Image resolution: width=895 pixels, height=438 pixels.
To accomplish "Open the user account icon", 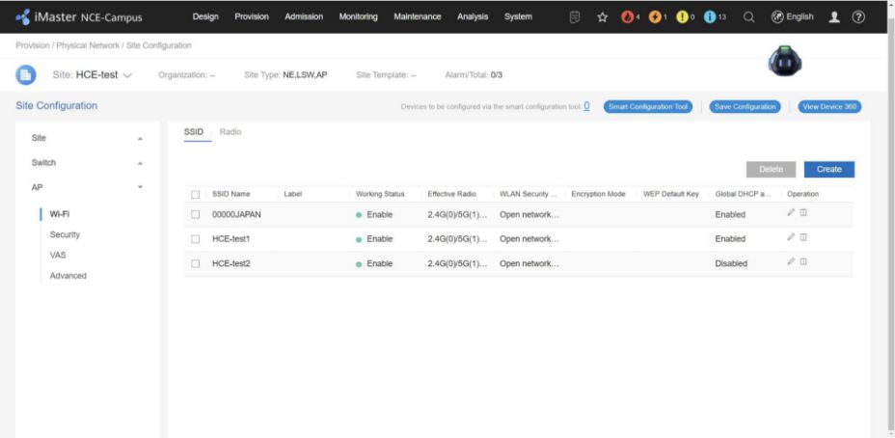I will [x=834, y=17].
